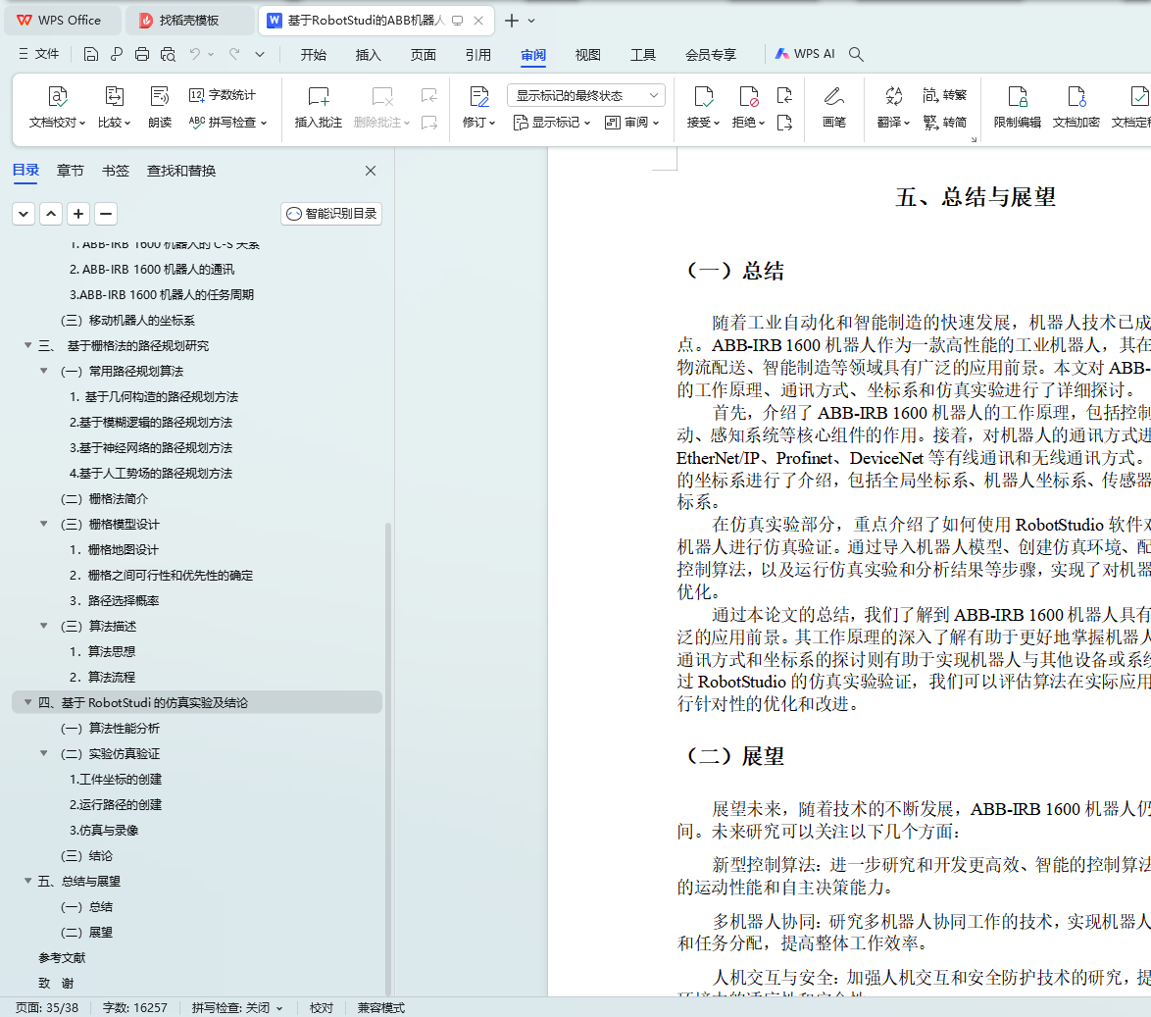The width and height of the screenshot is (1151, 1017).
Task: Click the Save icon in quick access toolbar
Action: coord(91,54)
